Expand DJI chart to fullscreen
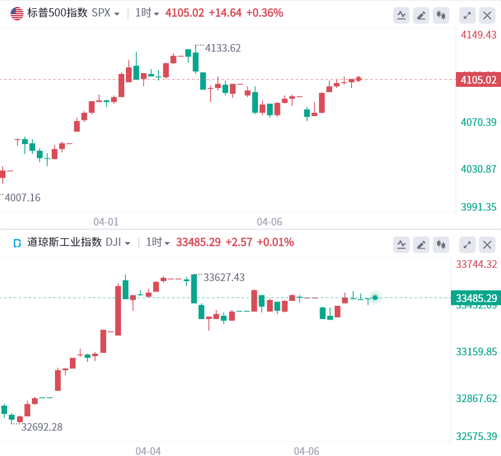The image size is (501, 456). click(x=467, y=245)
